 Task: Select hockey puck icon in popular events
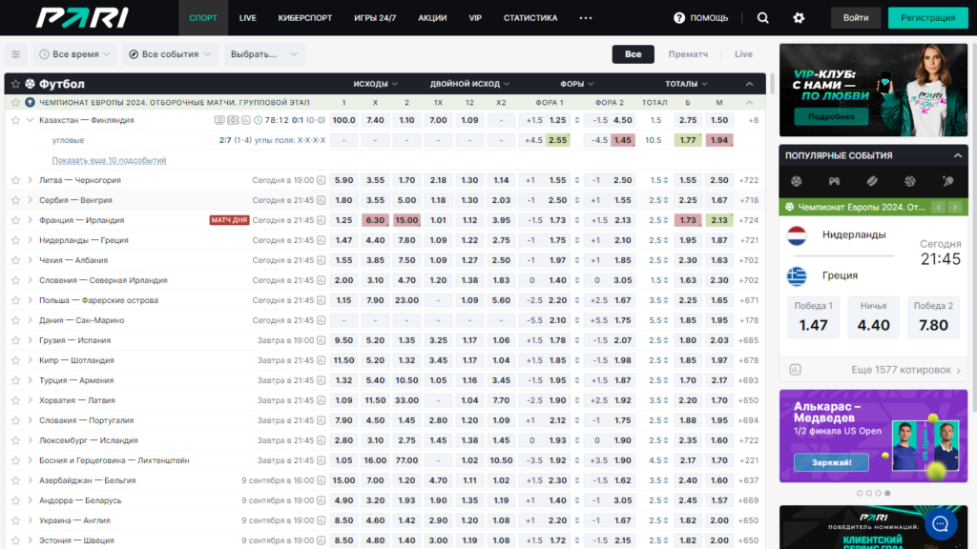(872, 181)
